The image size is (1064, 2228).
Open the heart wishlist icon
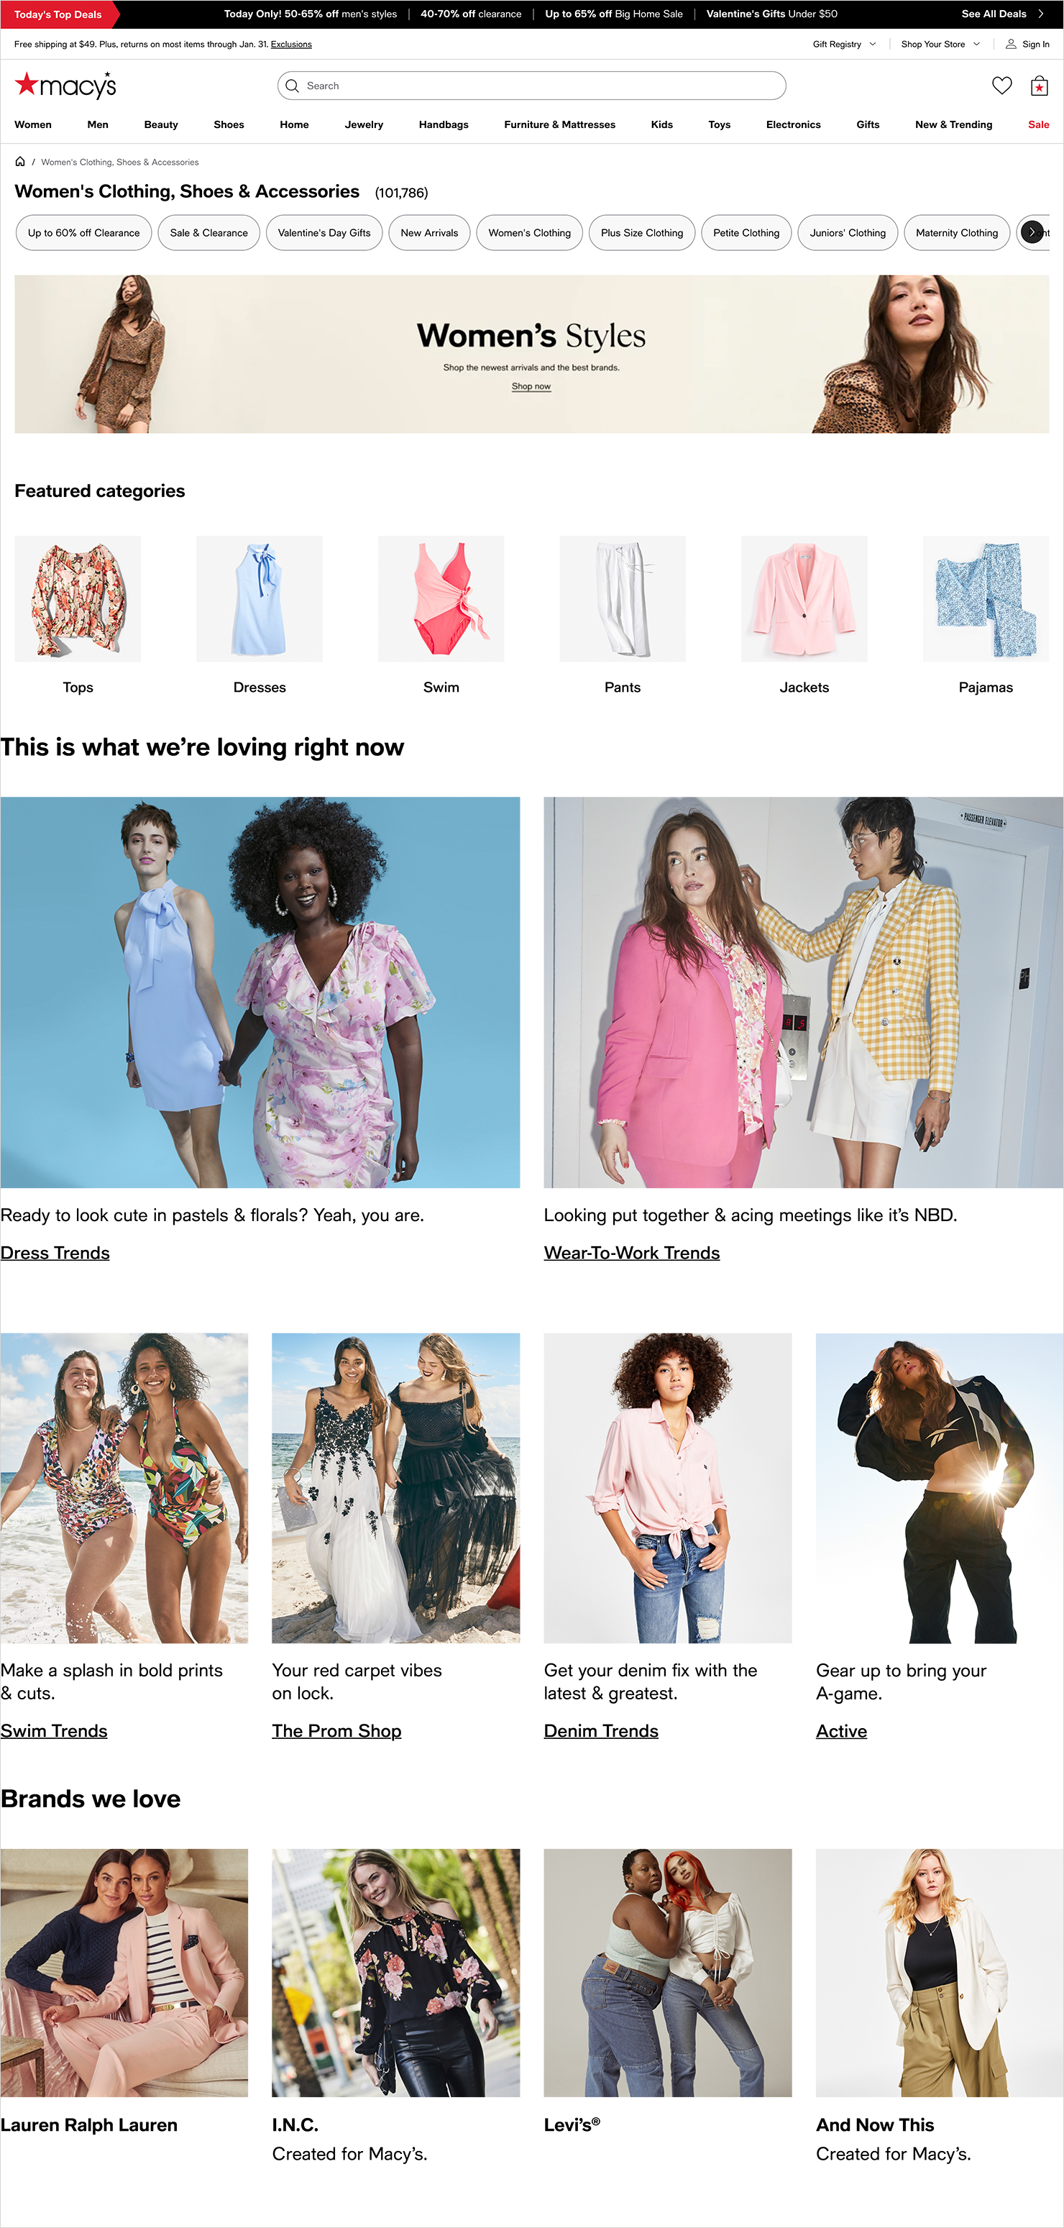[x=1001, y=86]
